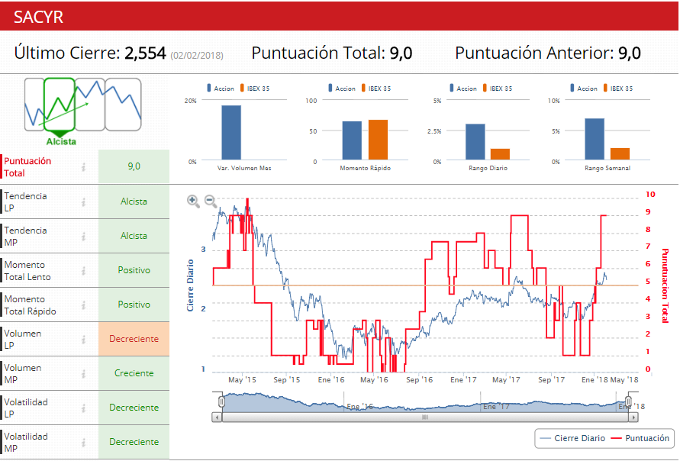Open info icon for Momento Total Rápido

pos(83,305)
